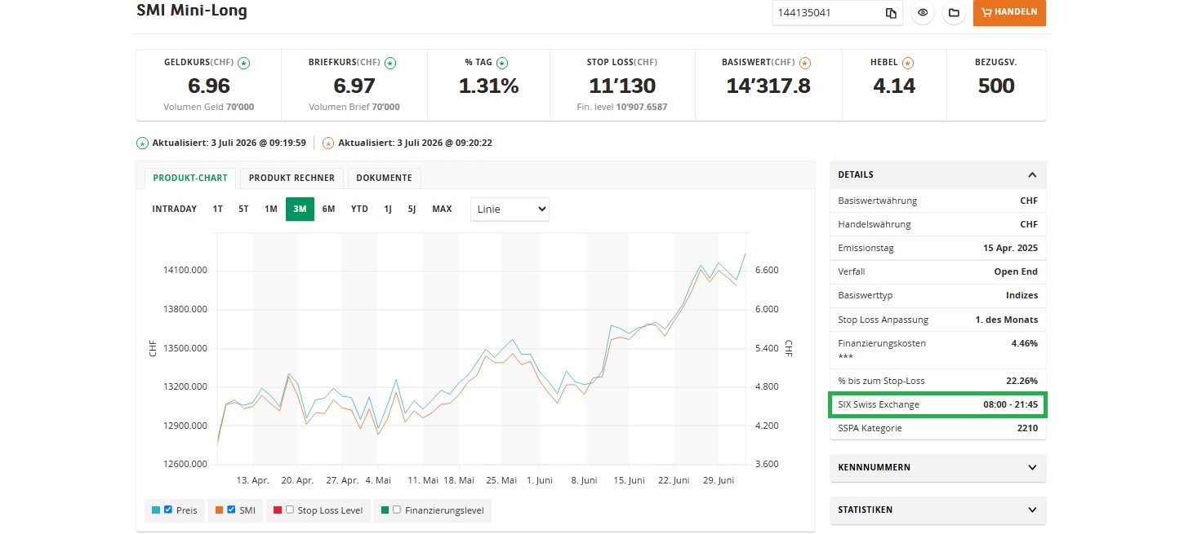The height and width of the screenshot is (534, 1184).
Task: Click green realtime icon beside % Tag
Action: (x=502, y=63)
